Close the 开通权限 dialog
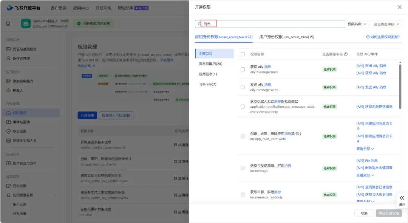Viewport: 408px width, 223px height. click(400, 7)
